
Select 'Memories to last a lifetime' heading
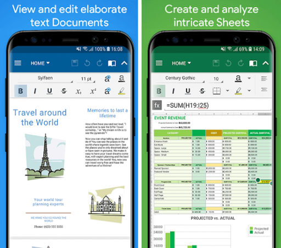coord(108,113)
